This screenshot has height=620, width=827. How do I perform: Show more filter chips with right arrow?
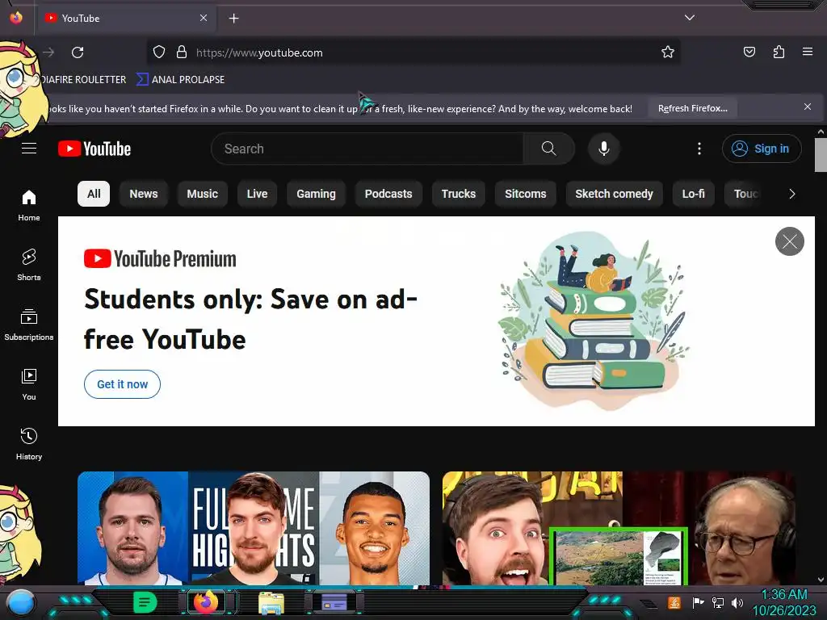791,194
